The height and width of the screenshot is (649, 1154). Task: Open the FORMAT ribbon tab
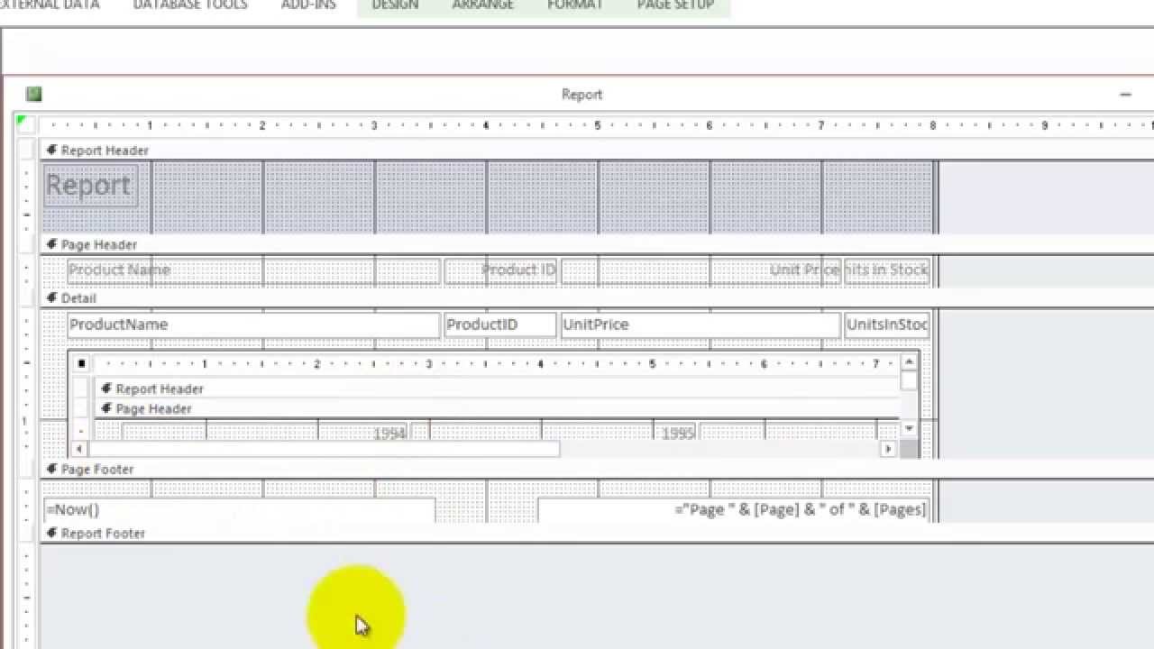tap(575, 5)
